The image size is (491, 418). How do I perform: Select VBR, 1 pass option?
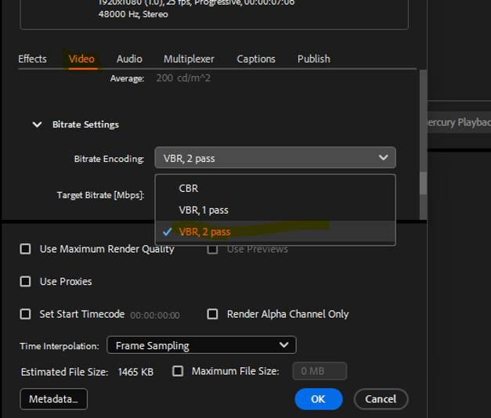tap(275, 210)
